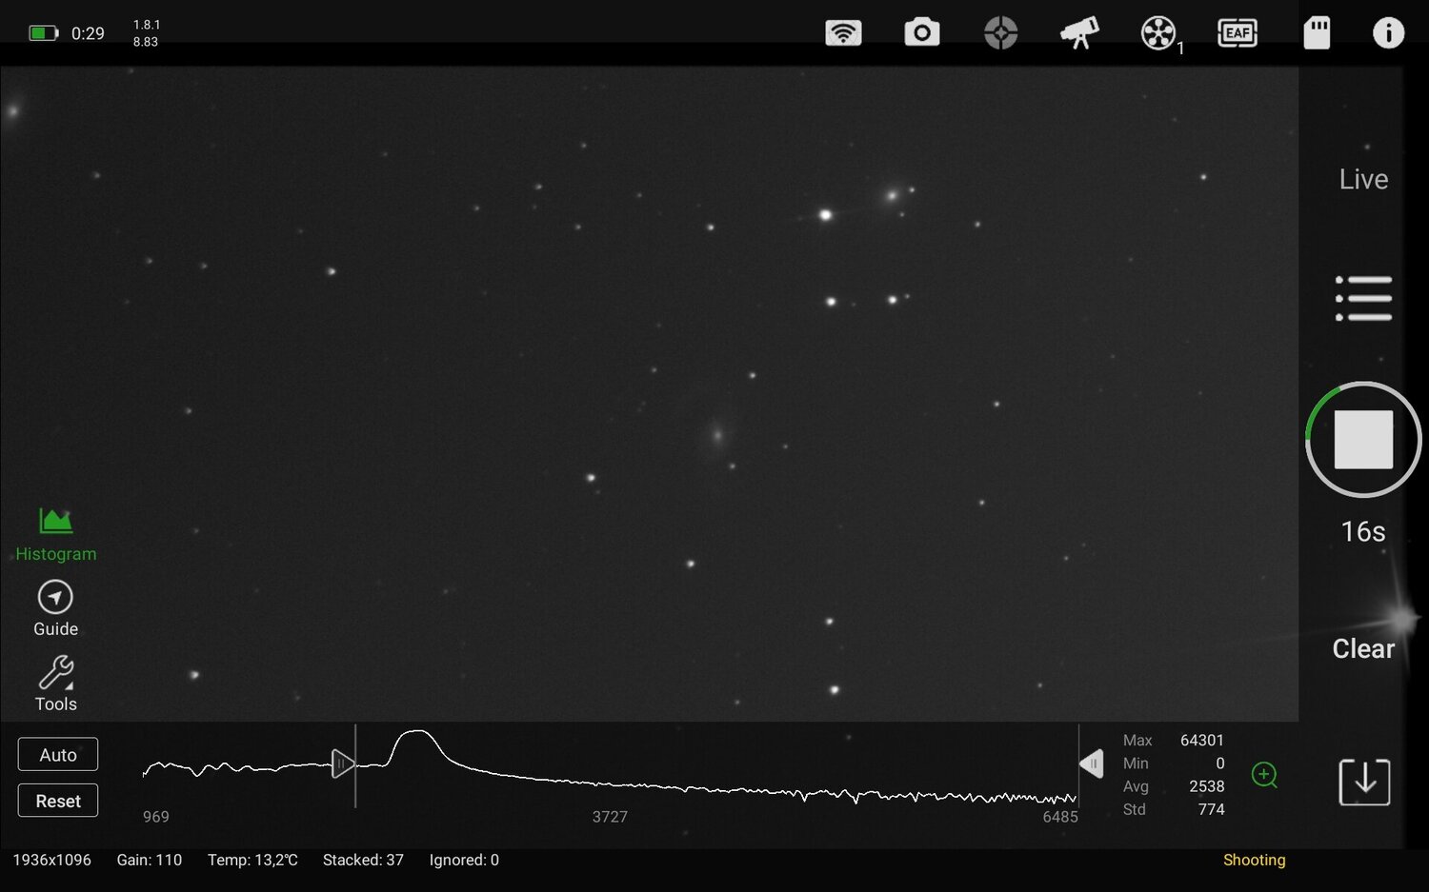
Task: Open the SD card storage icon
Action: coord(1317,33)
